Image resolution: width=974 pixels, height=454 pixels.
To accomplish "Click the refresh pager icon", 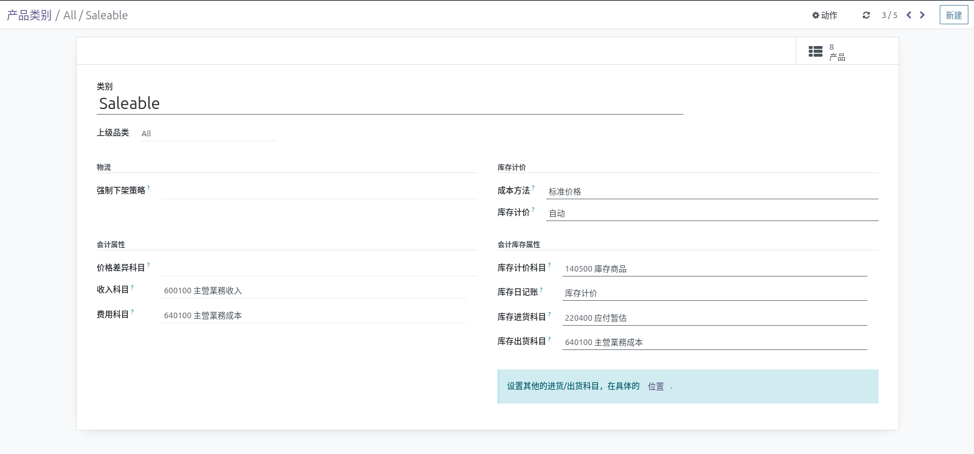I will [866, 16].
